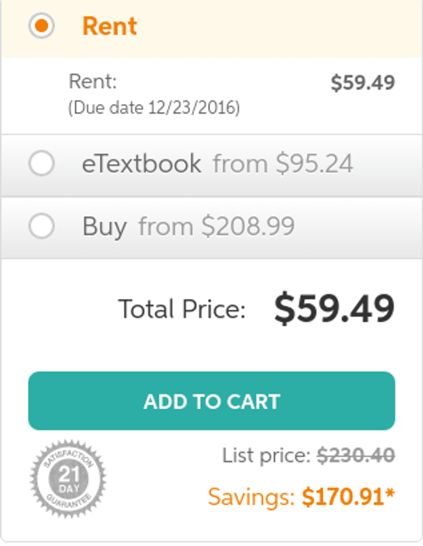Click the crossed-out $230.40 list price
The image size is (423, 546).
click(x=356, y=455)
